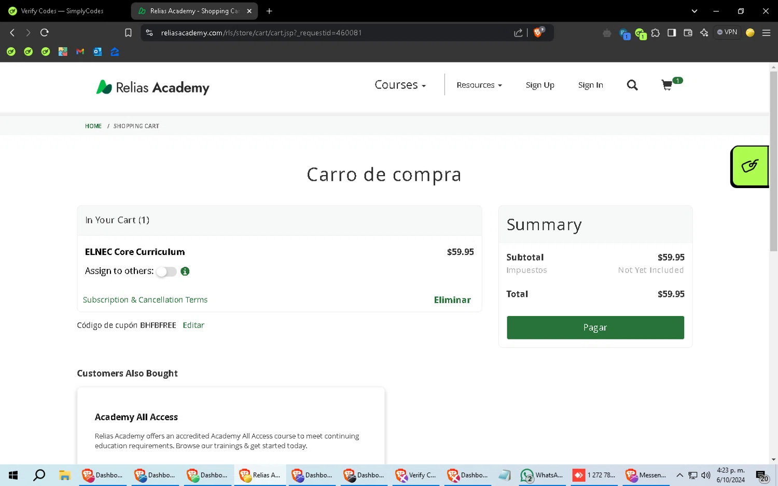The image size is (778, 486).
Task: Click Sign In in the navigation
Action: pyautogui.click(x=590, y=85)
